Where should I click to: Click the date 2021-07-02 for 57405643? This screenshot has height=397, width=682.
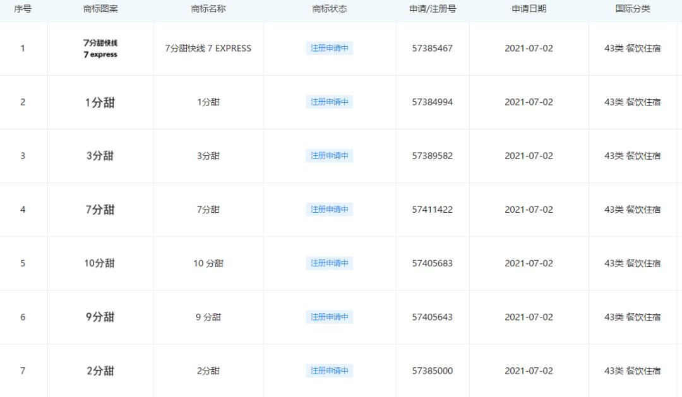tap(529, 317)
